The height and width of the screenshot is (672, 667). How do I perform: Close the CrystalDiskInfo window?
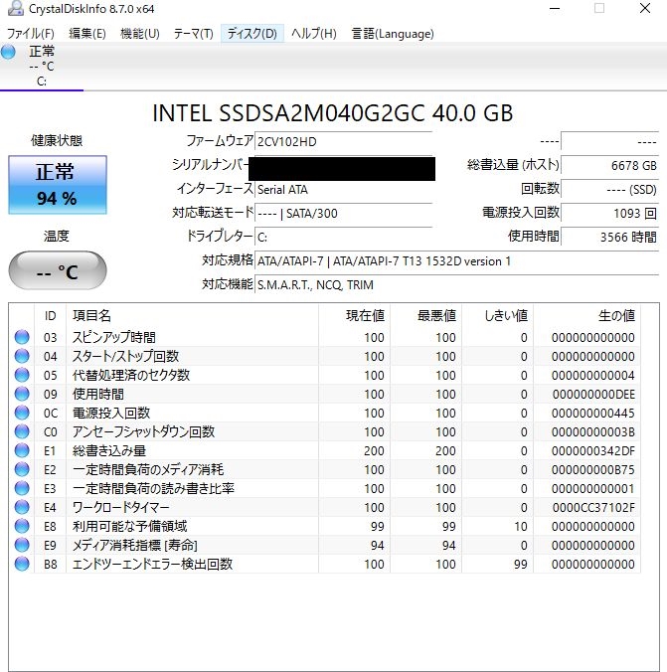coord(645,8)
